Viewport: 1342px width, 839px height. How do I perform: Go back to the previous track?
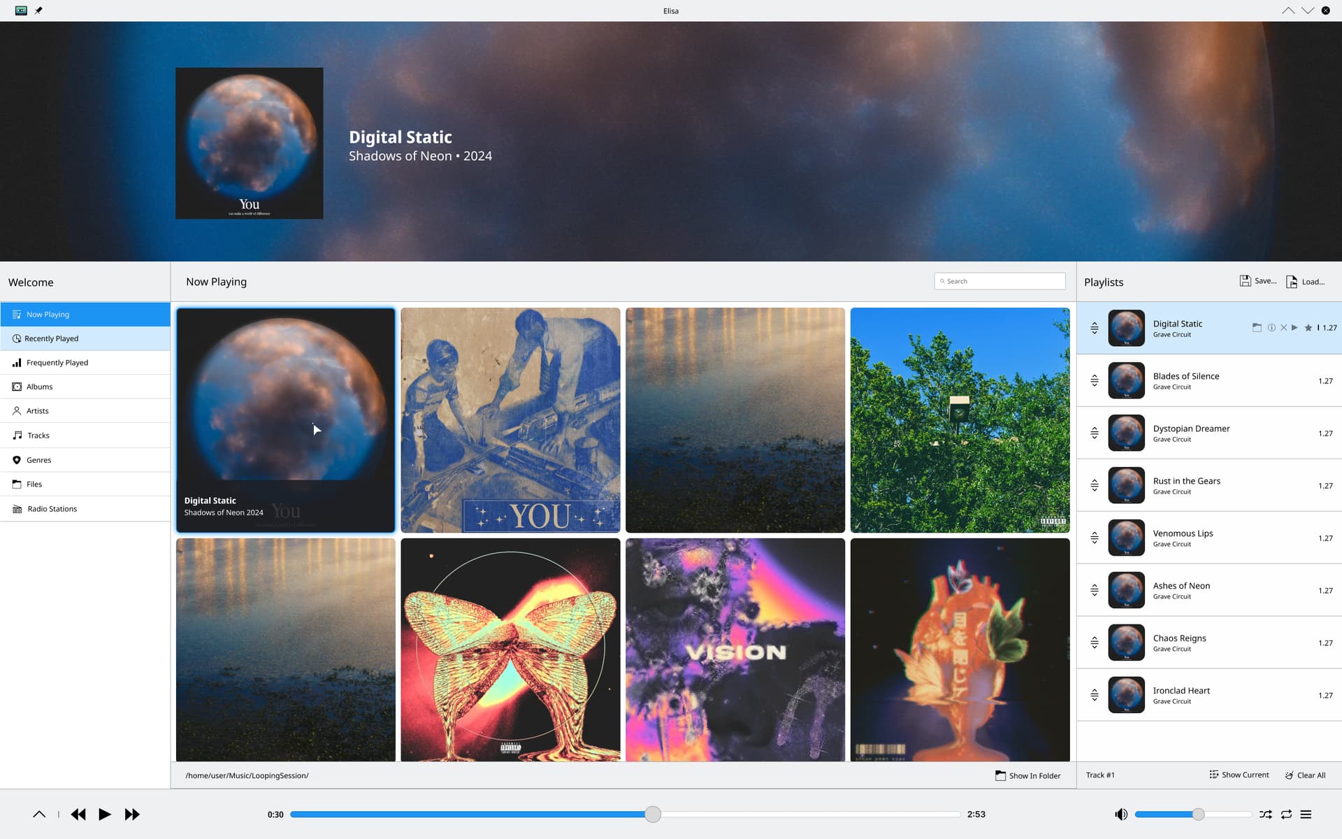click(78, 814)
